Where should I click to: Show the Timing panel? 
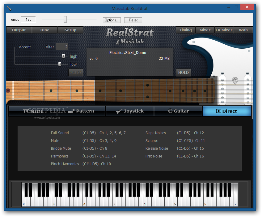(x=185, y=30)
